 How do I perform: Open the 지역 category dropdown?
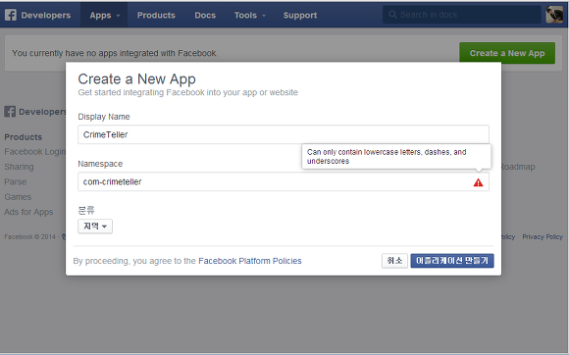[95, 227]
